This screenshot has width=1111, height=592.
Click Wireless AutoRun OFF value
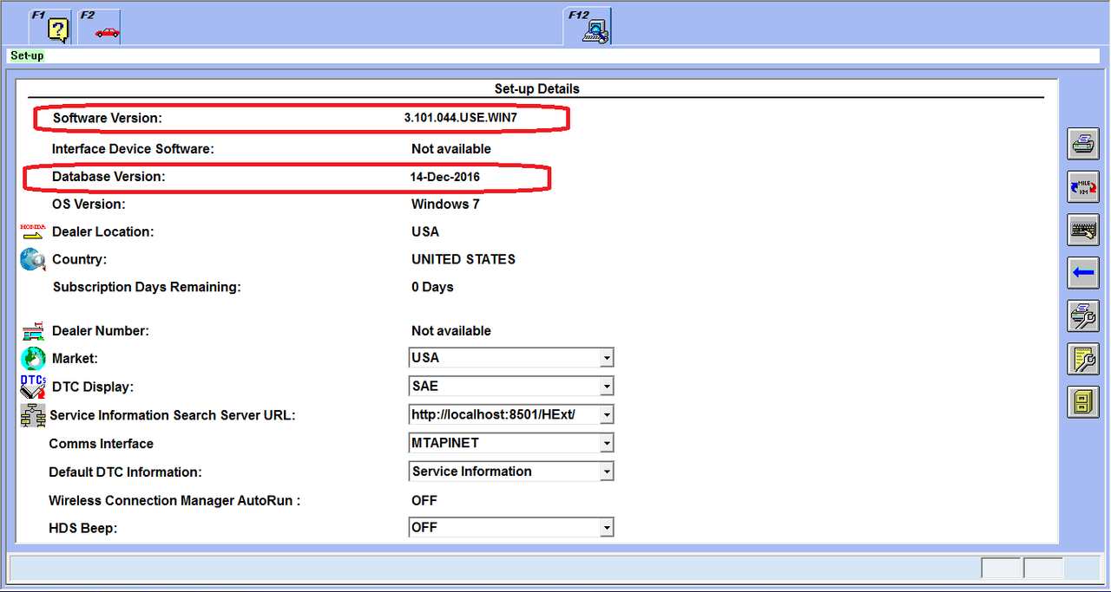tap(424, 500)
